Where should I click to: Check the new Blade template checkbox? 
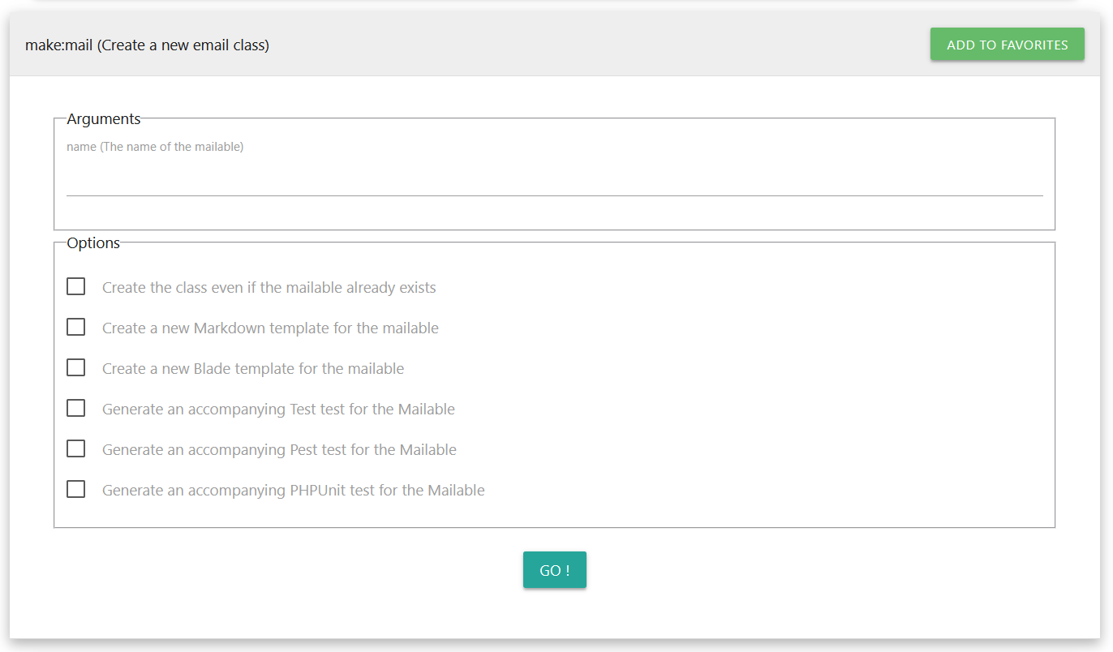[x=76, y=368]
